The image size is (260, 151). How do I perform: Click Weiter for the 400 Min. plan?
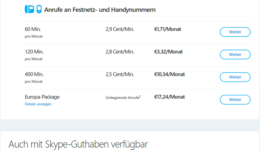pos(235,77)
